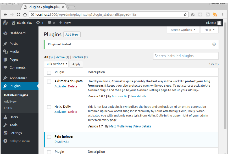
Task: Open the plugin Editor submenu item
Action: tap(8, 108)
